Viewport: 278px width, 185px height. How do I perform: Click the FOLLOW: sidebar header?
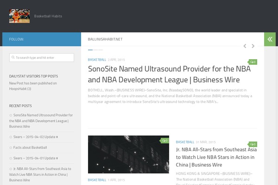(17, 39)
